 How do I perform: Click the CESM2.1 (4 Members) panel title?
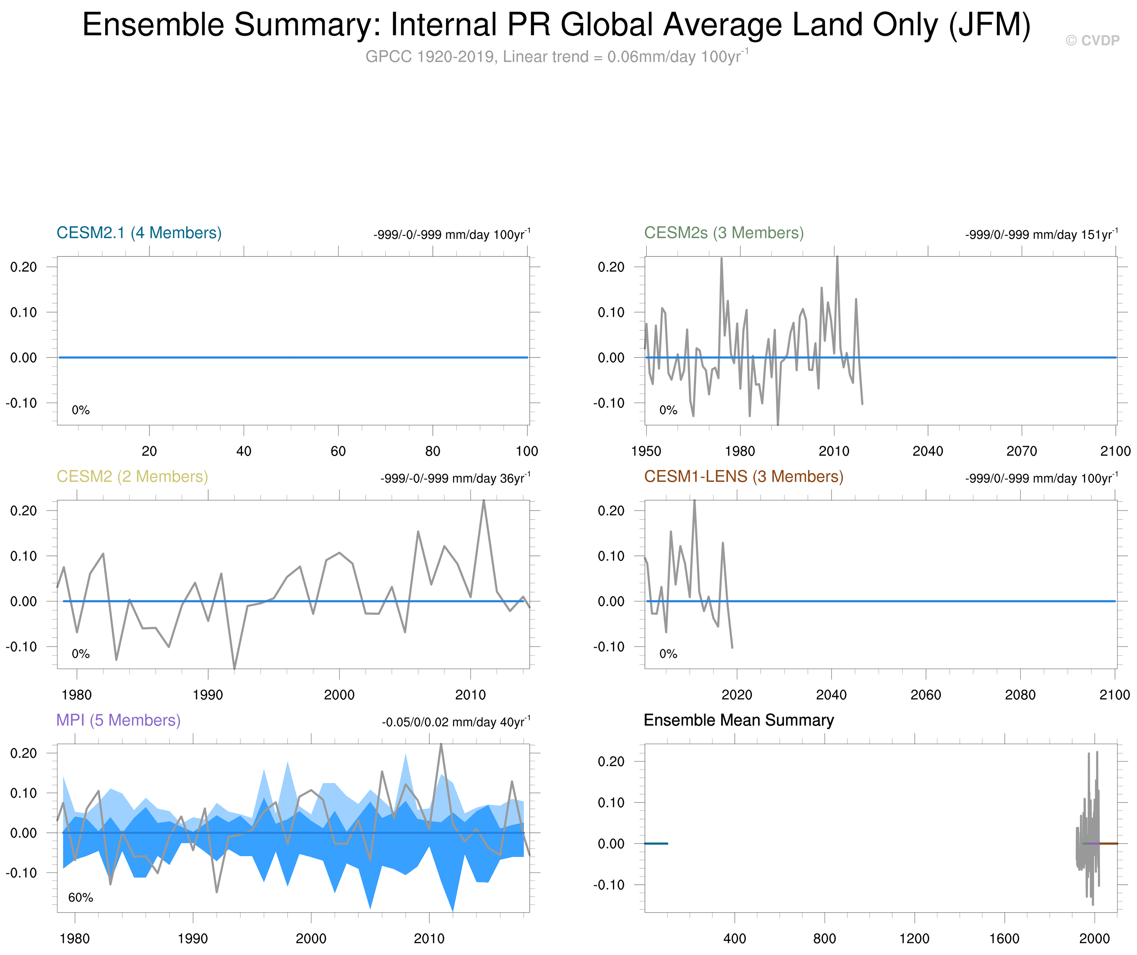[139, 233]
